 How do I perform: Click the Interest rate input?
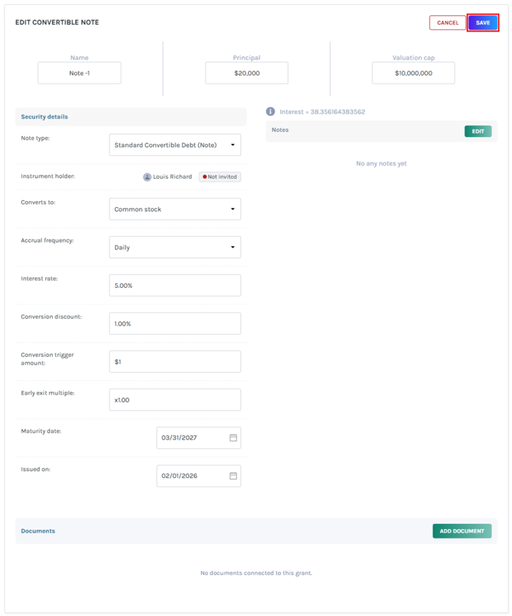[175, 286]
